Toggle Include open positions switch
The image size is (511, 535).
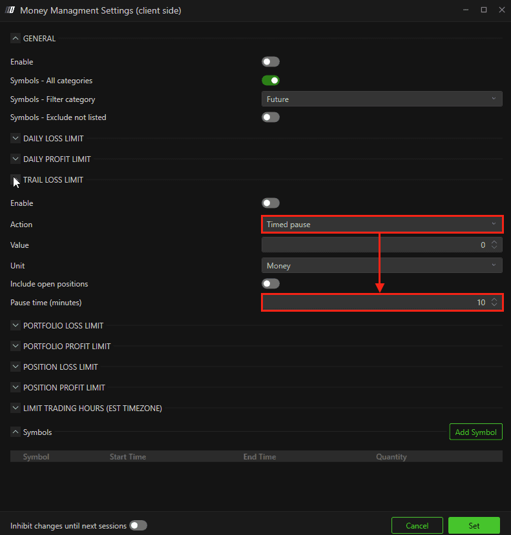tap(271, 283)
